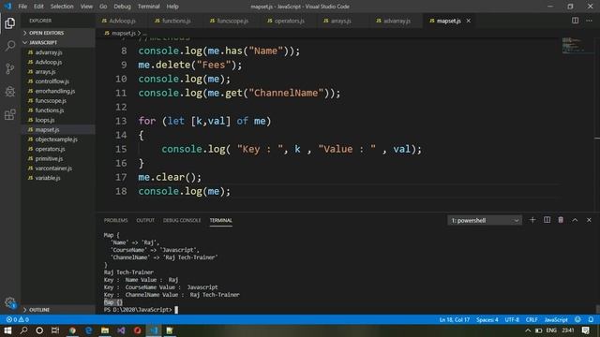Image resolution: width=600 pixels, height=337 pixels.
Task: Open the Search view in activity bar
Action: (x=10, y=46)
